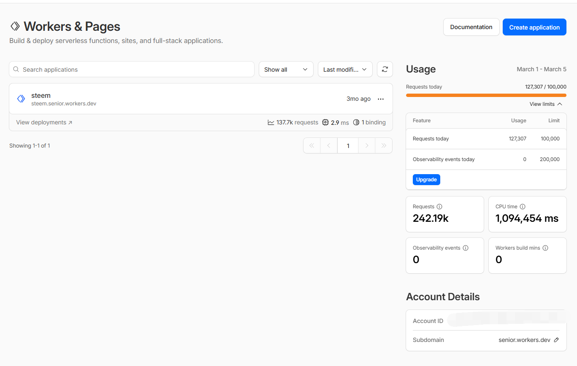
Task: Click the View deployments link
Action: point(44,122)
